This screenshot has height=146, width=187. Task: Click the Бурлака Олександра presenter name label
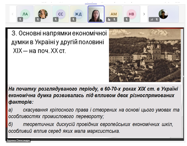pyautogui.click(x=18, y=140)
